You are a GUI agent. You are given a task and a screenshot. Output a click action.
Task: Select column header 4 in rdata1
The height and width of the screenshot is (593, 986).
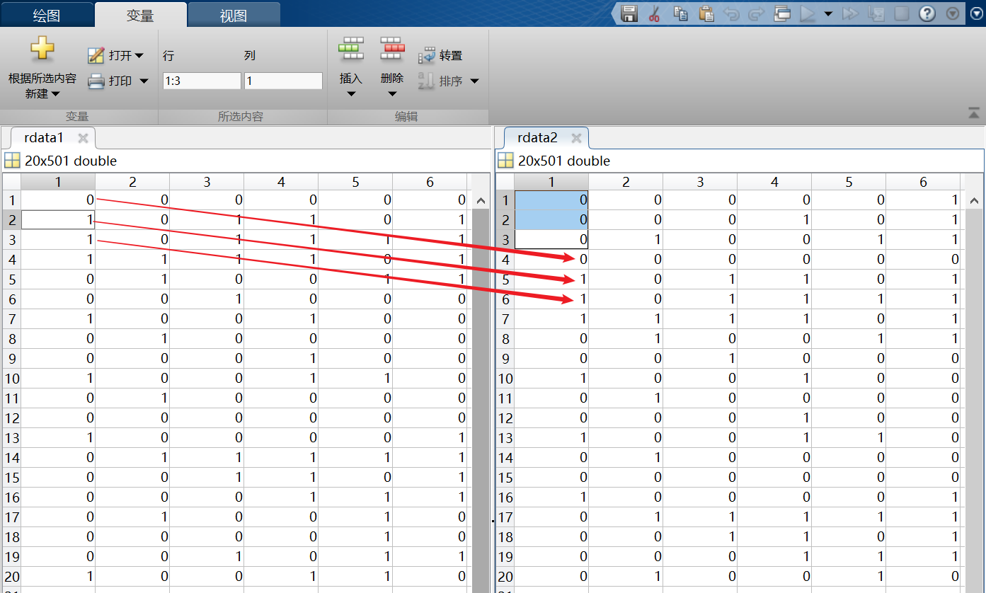[281, 182]
